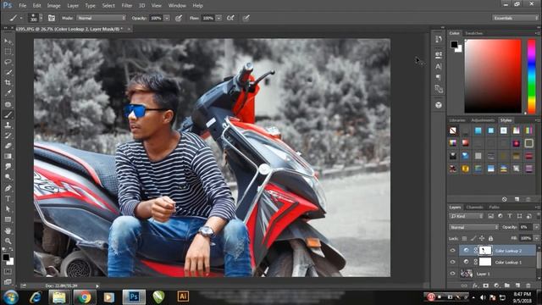Select the Zoom tool
Screen dimensions: 542x305
tap(8, 241)
